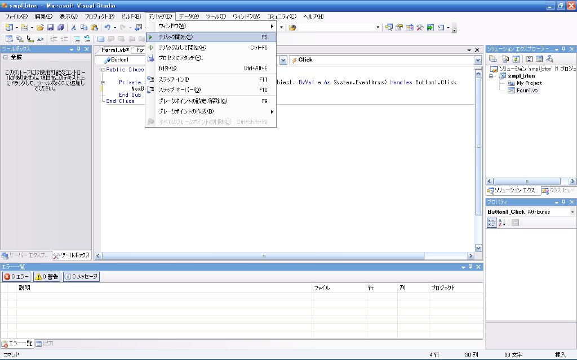
Task: Open Solution Explorer via the main toolbar icon
Action: [389, 28]
